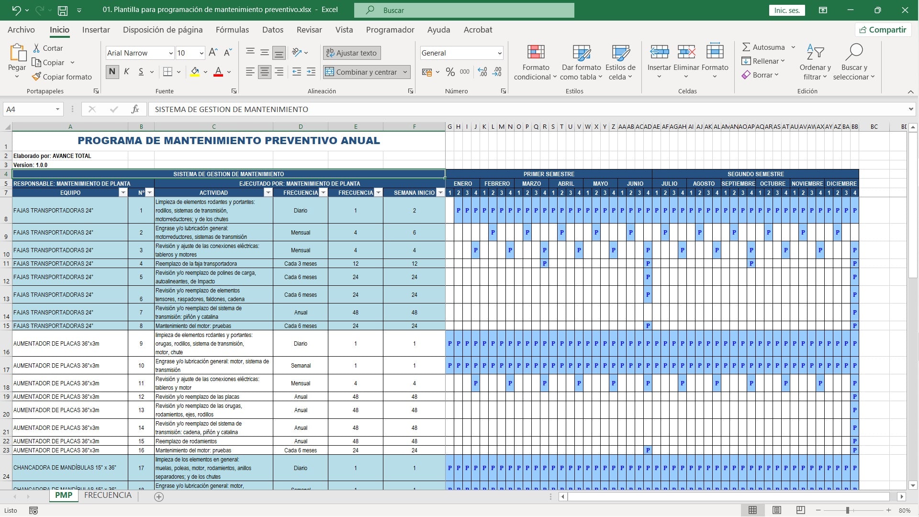Click the Insertar celdas icon
This screenshot has width=919, height=517.
659,52
